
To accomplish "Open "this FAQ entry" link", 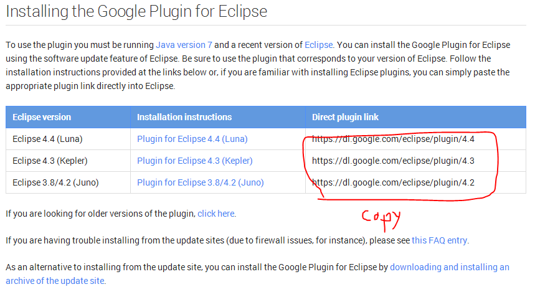I will click(440, 240).
